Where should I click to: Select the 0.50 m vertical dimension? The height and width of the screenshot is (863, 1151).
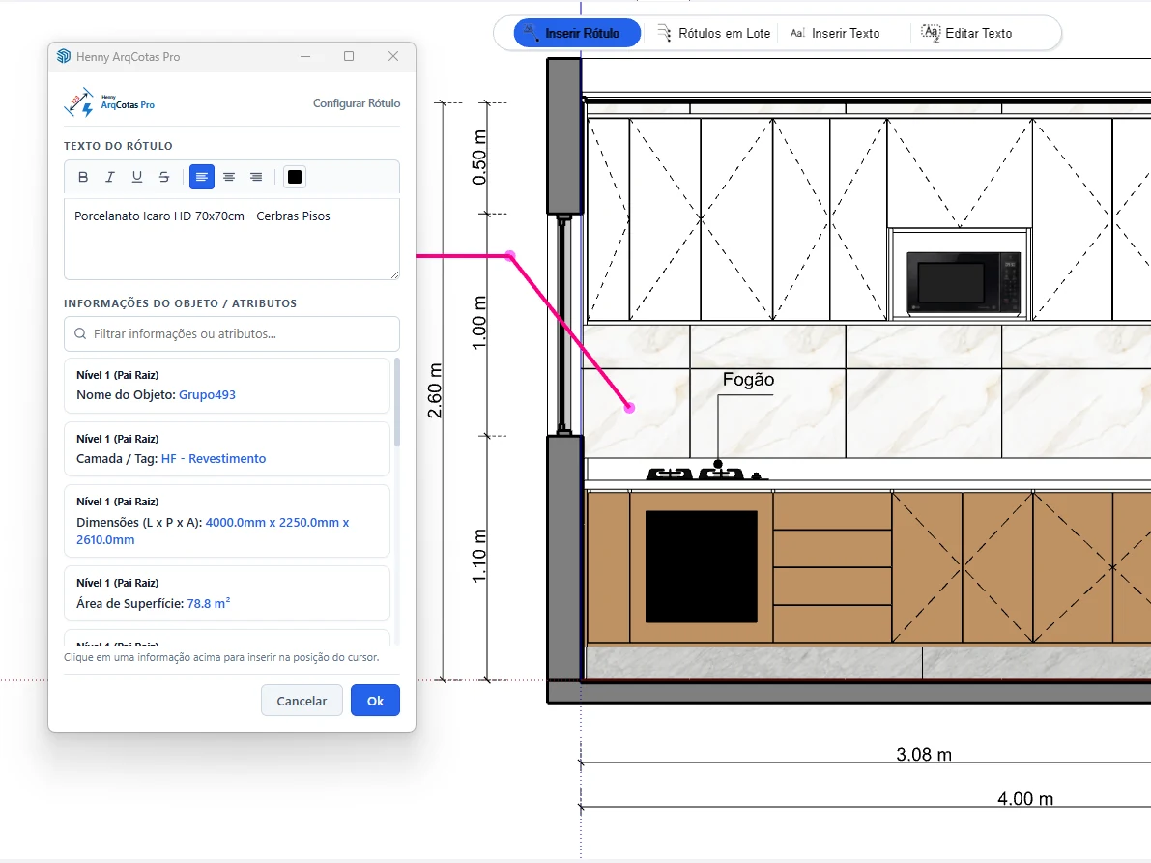click(x=478, y=158)
